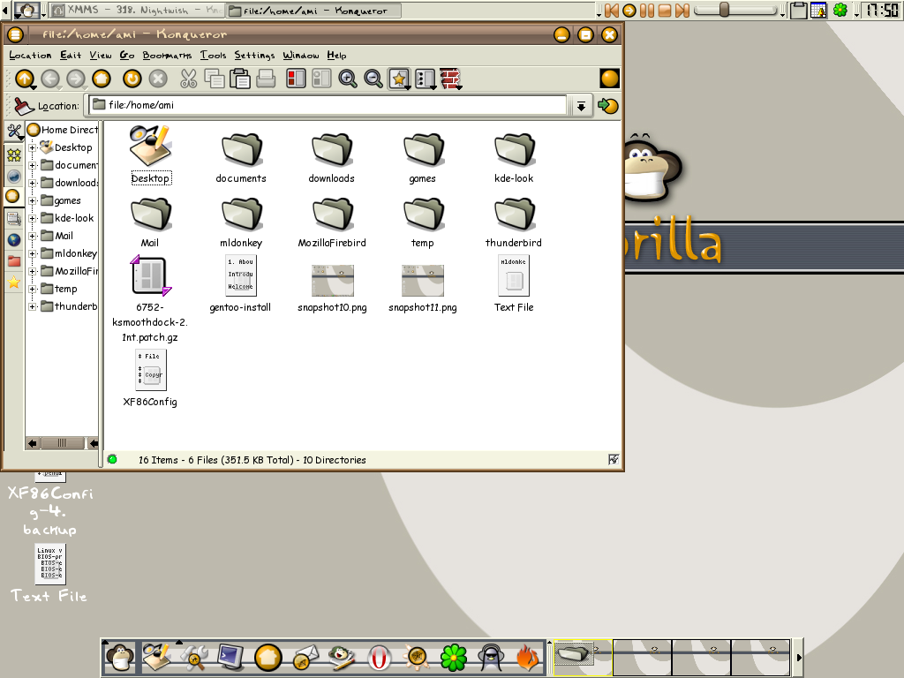The width and height of the screenshot is (904, 678).
Task: Click XMMS pause button in panel
Action: 647,11
